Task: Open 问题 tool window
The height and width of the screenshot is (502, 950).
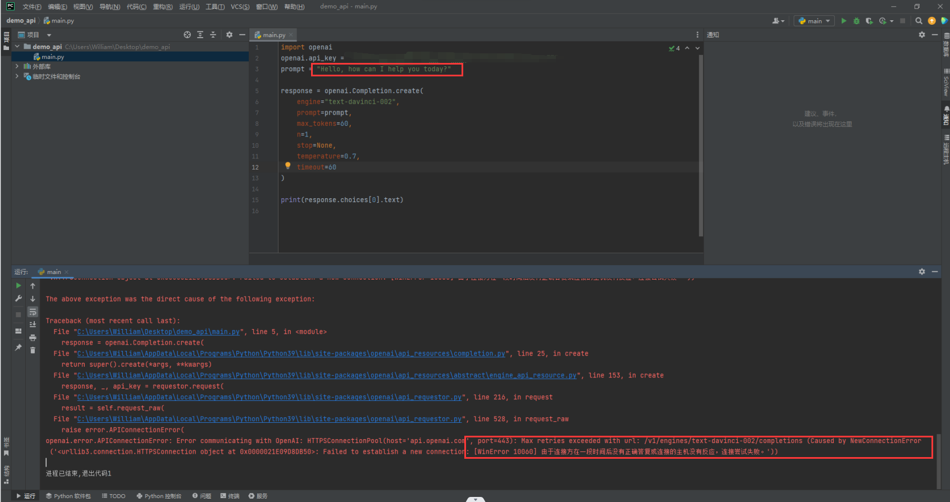Action: click(202, 496)
